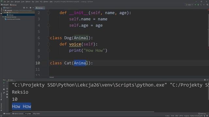The image size is (209, 117).
Task: Open the TODO tool window tab
Action: [37, 114]
